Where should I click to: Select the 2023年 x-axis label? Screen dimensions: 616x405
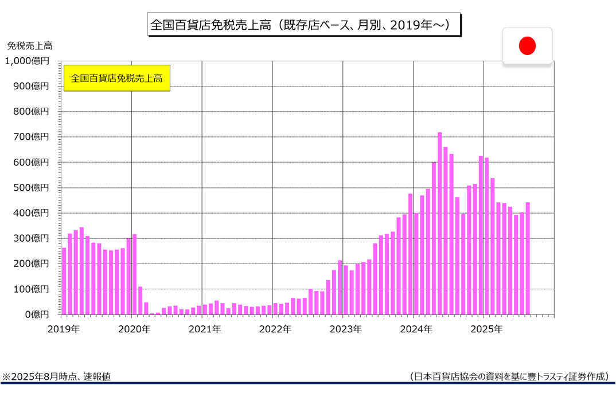pos(345,329)
